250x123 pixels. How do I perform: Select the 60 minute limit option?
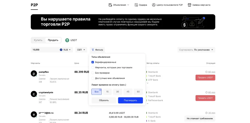[138, 92]
